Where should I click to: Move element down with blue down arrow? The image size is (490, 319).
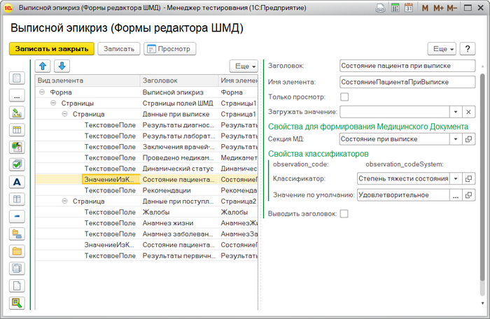(x=62, y=66)
